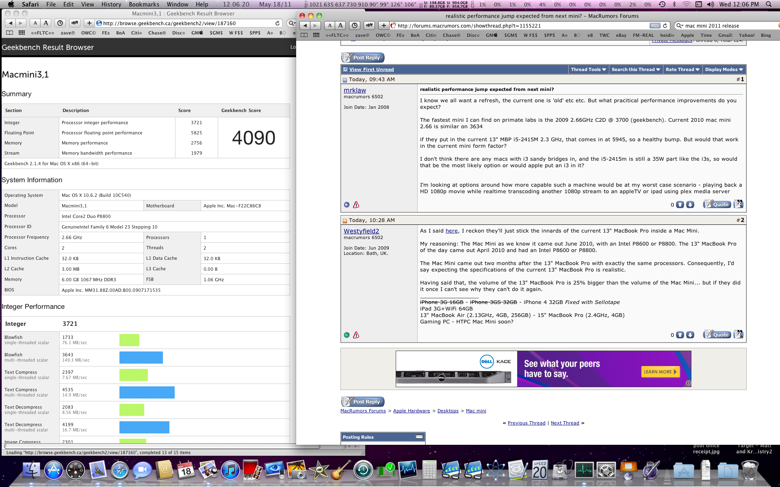Click Learn More on Dell KACE ad
This screenshot has width=780, height=487.
point(660,372)
